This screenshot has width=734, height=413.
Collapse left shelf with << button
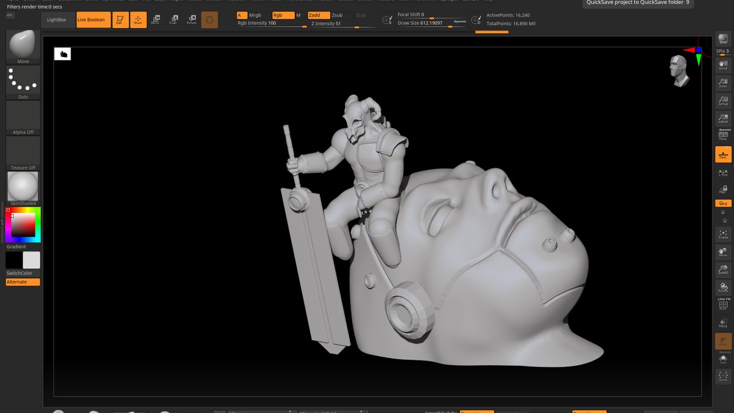tap(10, 15)
